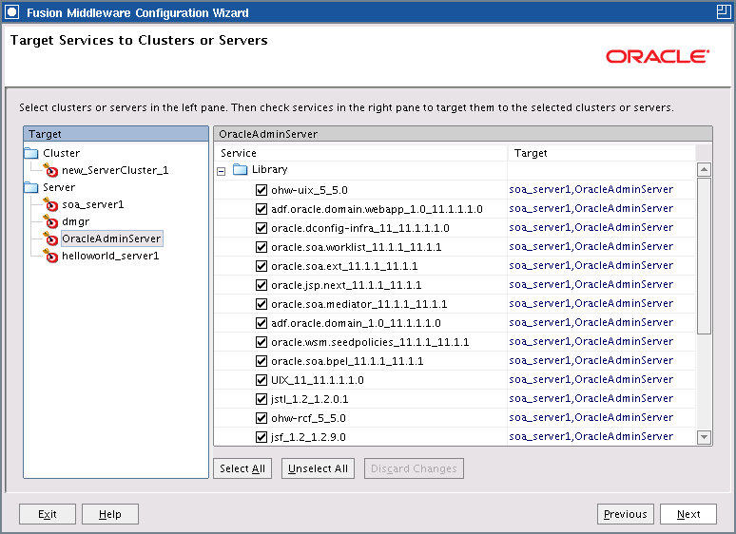Image resolution: width=736 pixels, height=534 pixels.
Task: Toggle oracle.soa.worklist_11.1.1_11.1.1 checkbox
Action: tap(261, 247)
